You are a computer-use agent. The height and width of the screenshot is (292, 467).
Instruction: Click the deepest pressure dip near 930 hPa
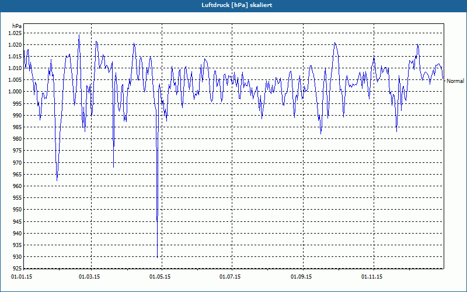tap(157, 257)
